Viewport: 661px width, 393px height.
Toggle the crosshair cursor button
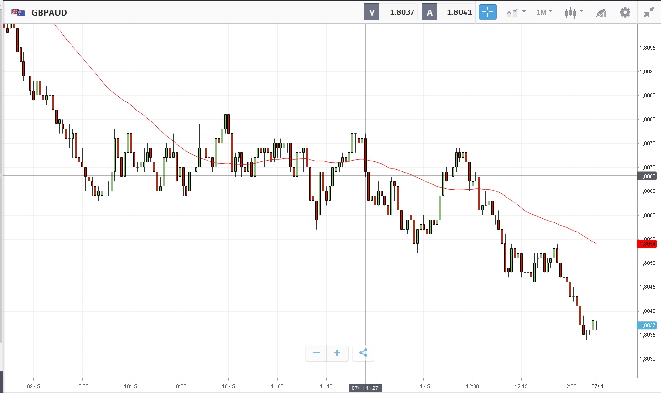[488, 12]
